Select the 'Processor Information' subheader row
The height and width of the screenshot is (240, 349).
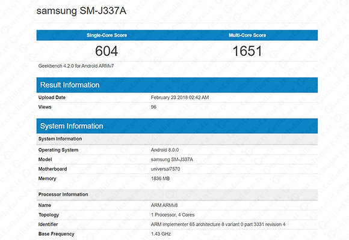pyautogui.click(x=177, y=195)
